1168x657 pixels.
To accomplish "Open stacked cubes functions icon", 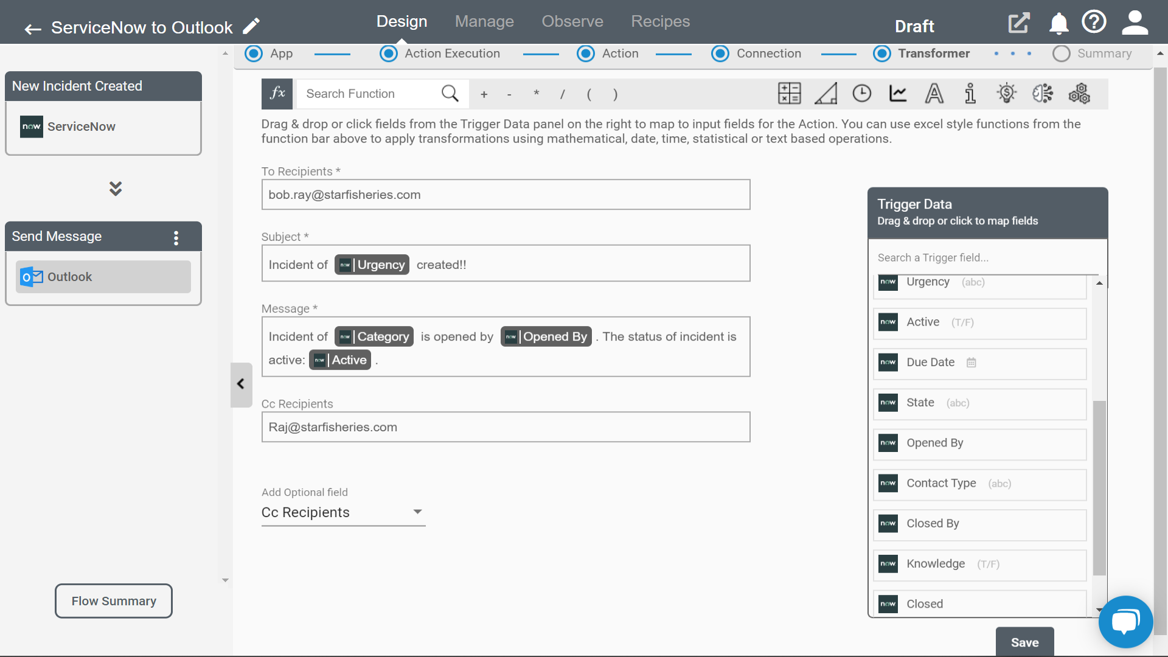I will point(1079,94).
